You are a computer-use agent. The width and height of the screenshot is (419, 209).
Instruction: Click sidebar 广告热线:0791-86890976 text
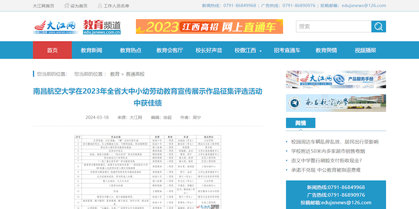point(336,195)
